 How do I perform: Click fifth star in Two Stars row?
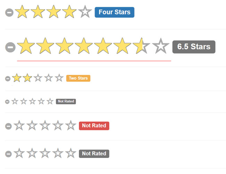[59, 78]
